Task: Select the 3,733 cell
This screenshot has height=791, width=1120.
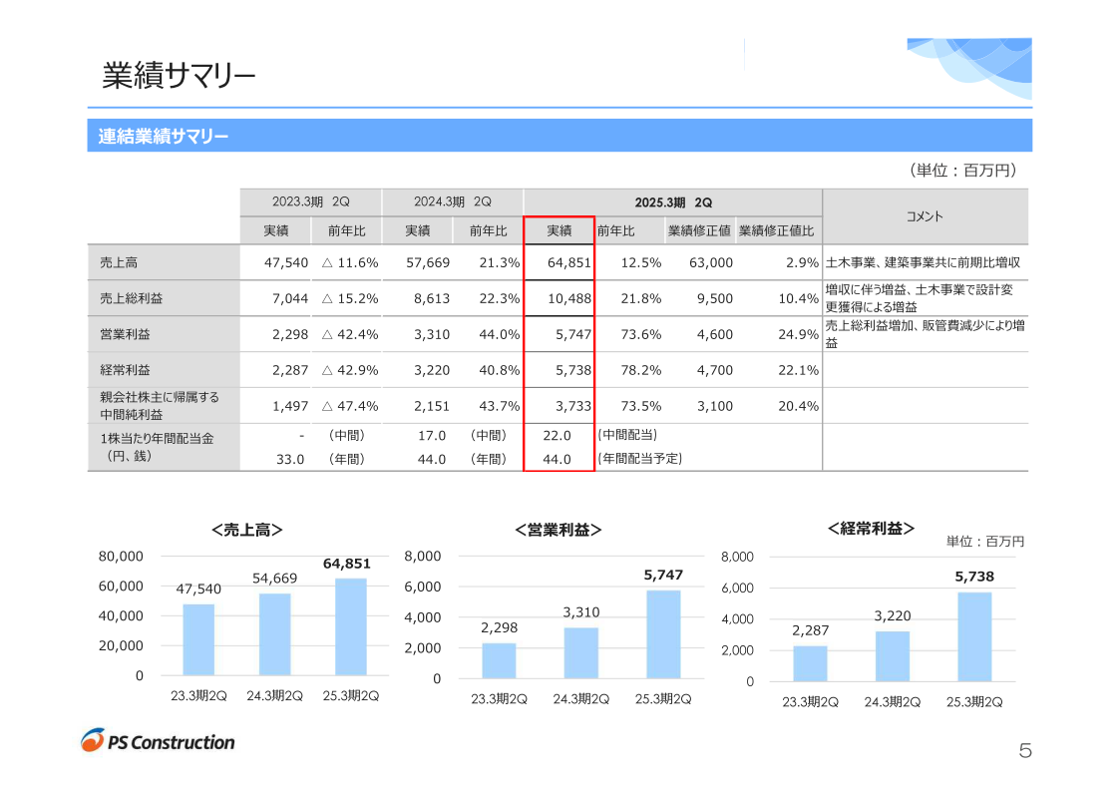Action: tap(573, 405)
